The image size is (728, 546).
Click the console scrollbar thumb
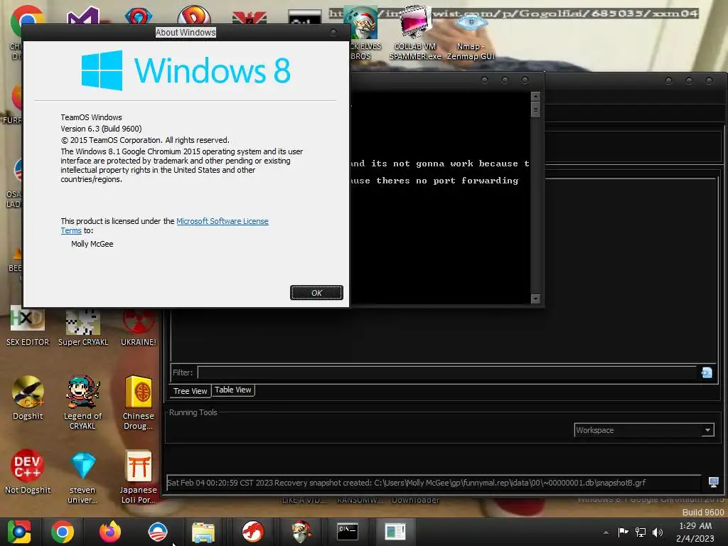tap(535, 109)
